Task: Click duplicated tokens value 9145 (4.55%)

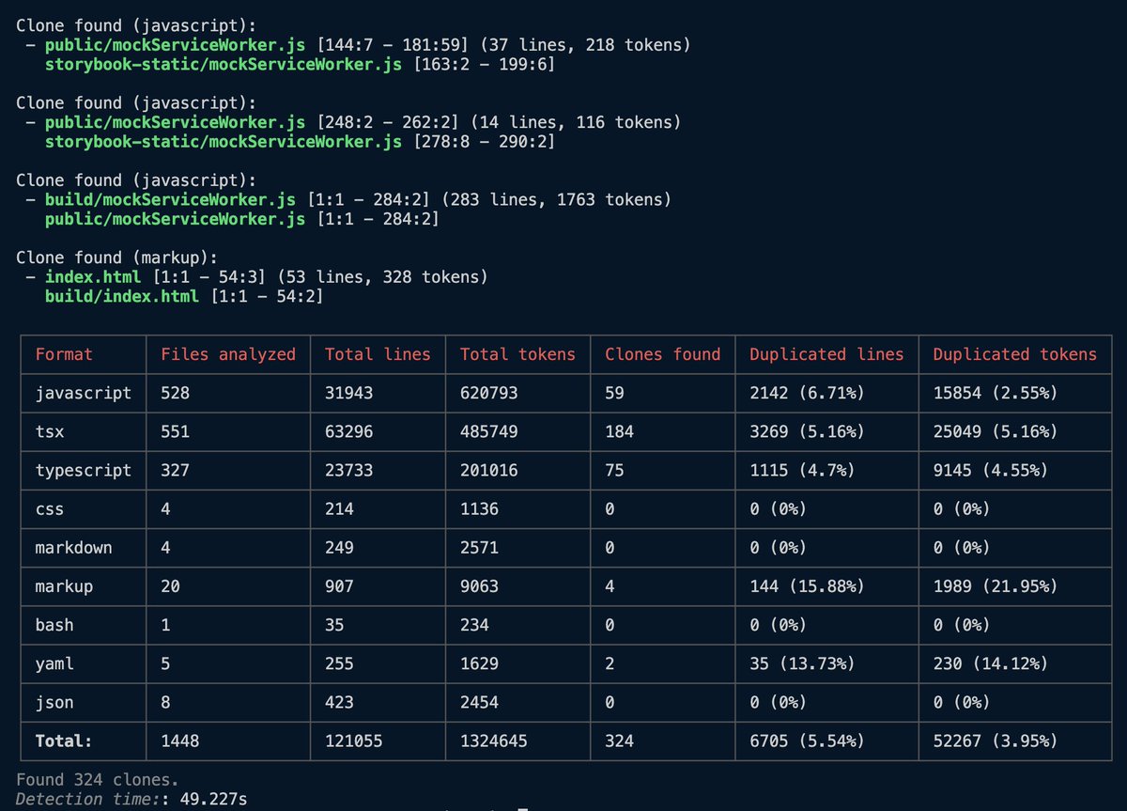Action: point(991,470)
